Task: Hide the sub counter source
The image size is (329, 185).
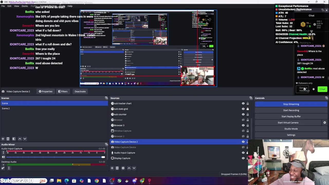Action: 243,114
